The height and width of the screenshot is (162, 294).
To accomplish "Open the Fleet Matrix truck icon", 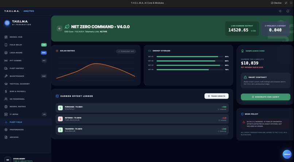I will pos(6,69).
